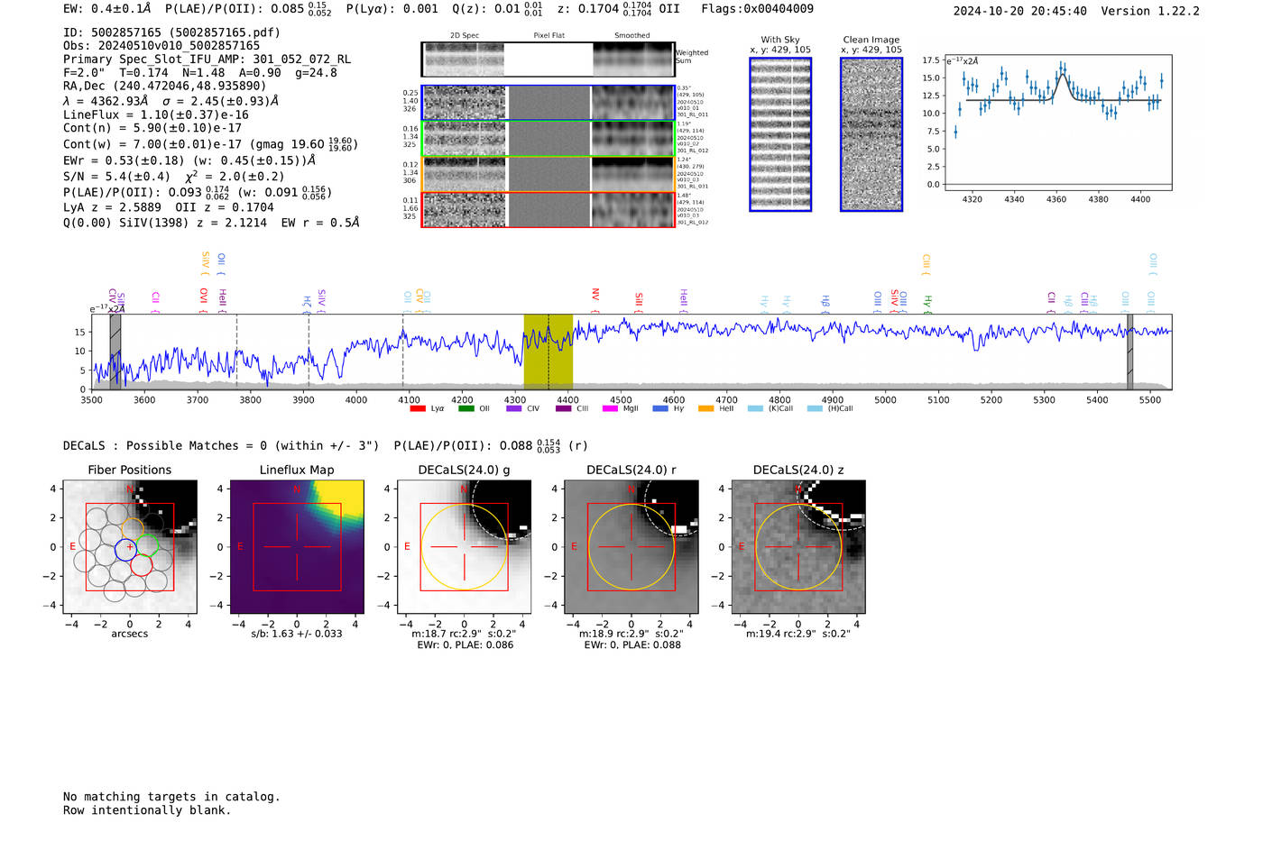The height and width of the screenshot is (859, 1263).
Task: Click the Q(0.00) SiIV(1398) line
Action: tap(211, 222)
